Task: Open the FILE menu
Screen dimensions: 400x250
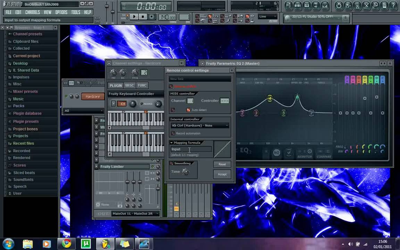Action: (x=9, y=12)
